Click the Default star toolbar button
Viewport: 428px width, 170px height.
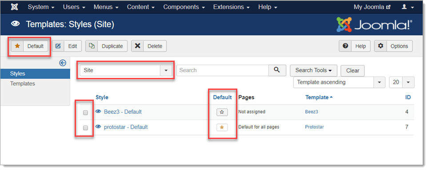[x=29, y=46]
